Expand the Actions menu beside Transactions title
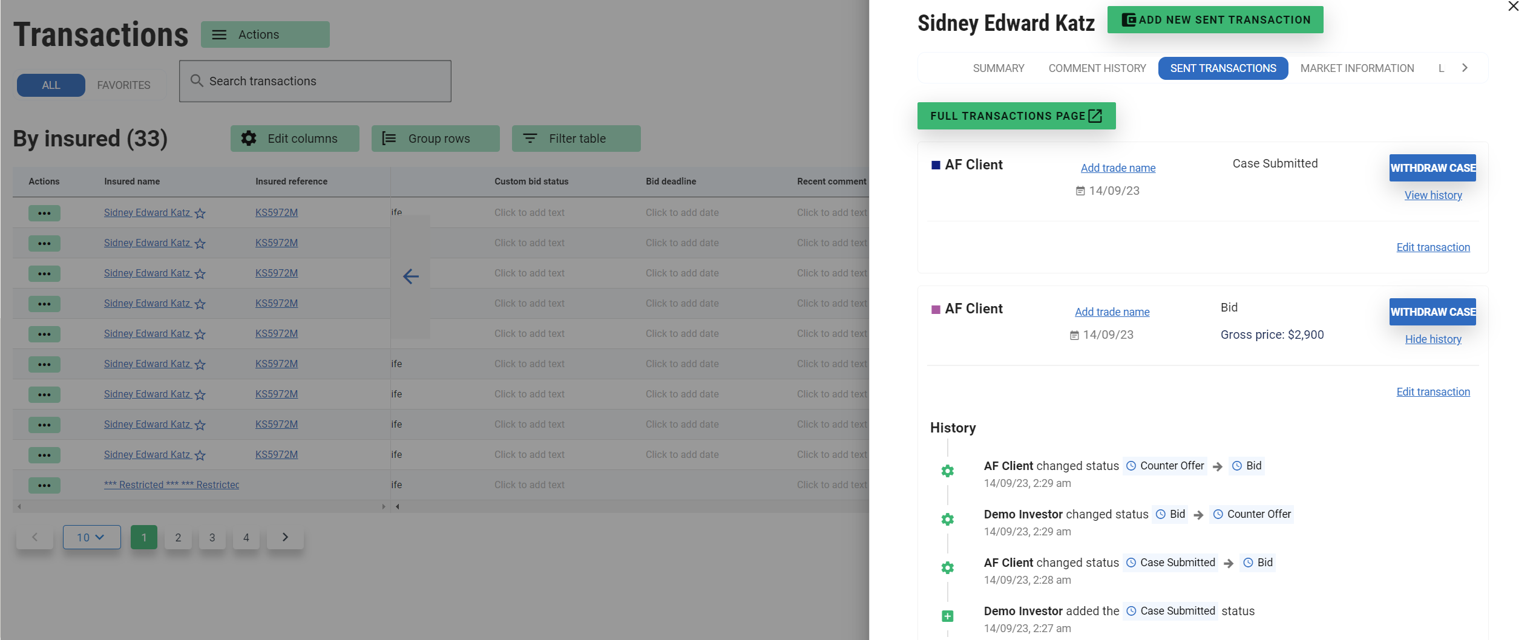1536x640 pixels. click(x=265, y=34)
